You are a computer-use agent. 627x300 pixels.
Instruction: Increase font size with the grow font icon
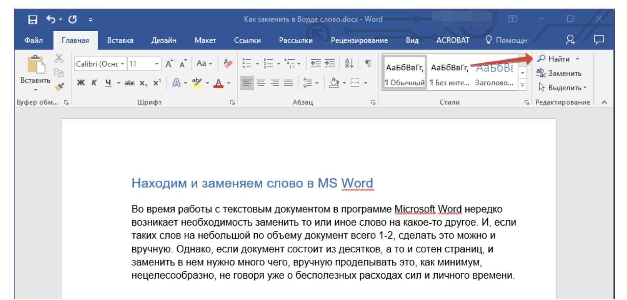[169, 64]
